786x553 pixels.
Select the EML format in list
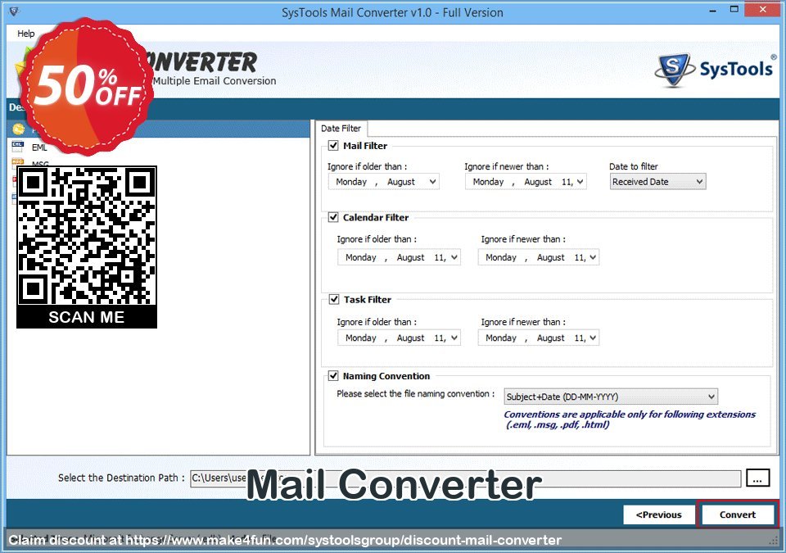click(39, 147)
